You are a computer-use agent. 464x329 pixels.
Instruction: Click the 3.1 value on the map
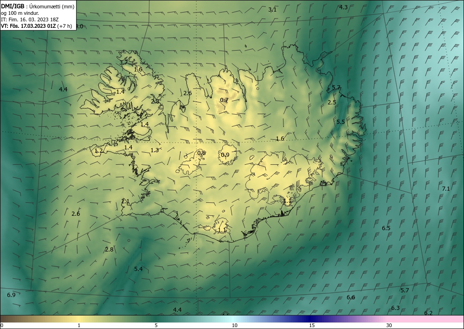point(272,10)
